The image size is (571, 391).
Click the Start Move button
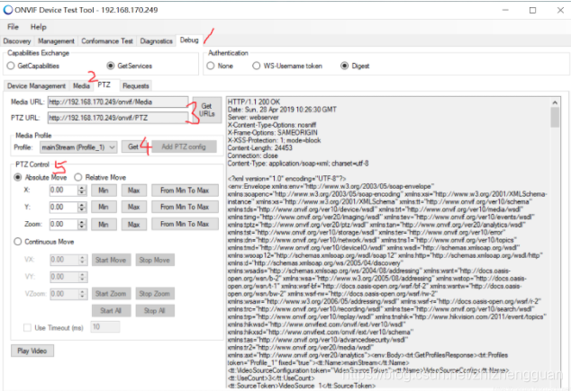[x=111, y=260]
